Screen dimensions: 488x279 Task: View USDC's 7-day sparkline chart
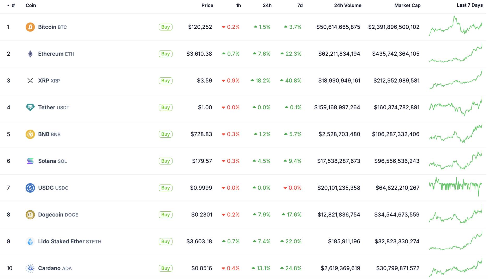[456, 187]
